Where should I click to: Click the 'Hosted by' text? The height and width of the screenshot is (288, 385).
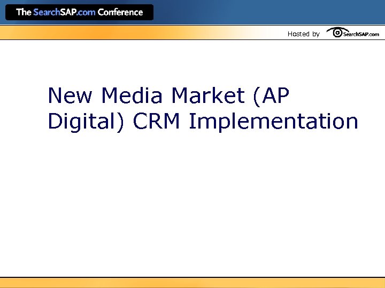point(304,34)
